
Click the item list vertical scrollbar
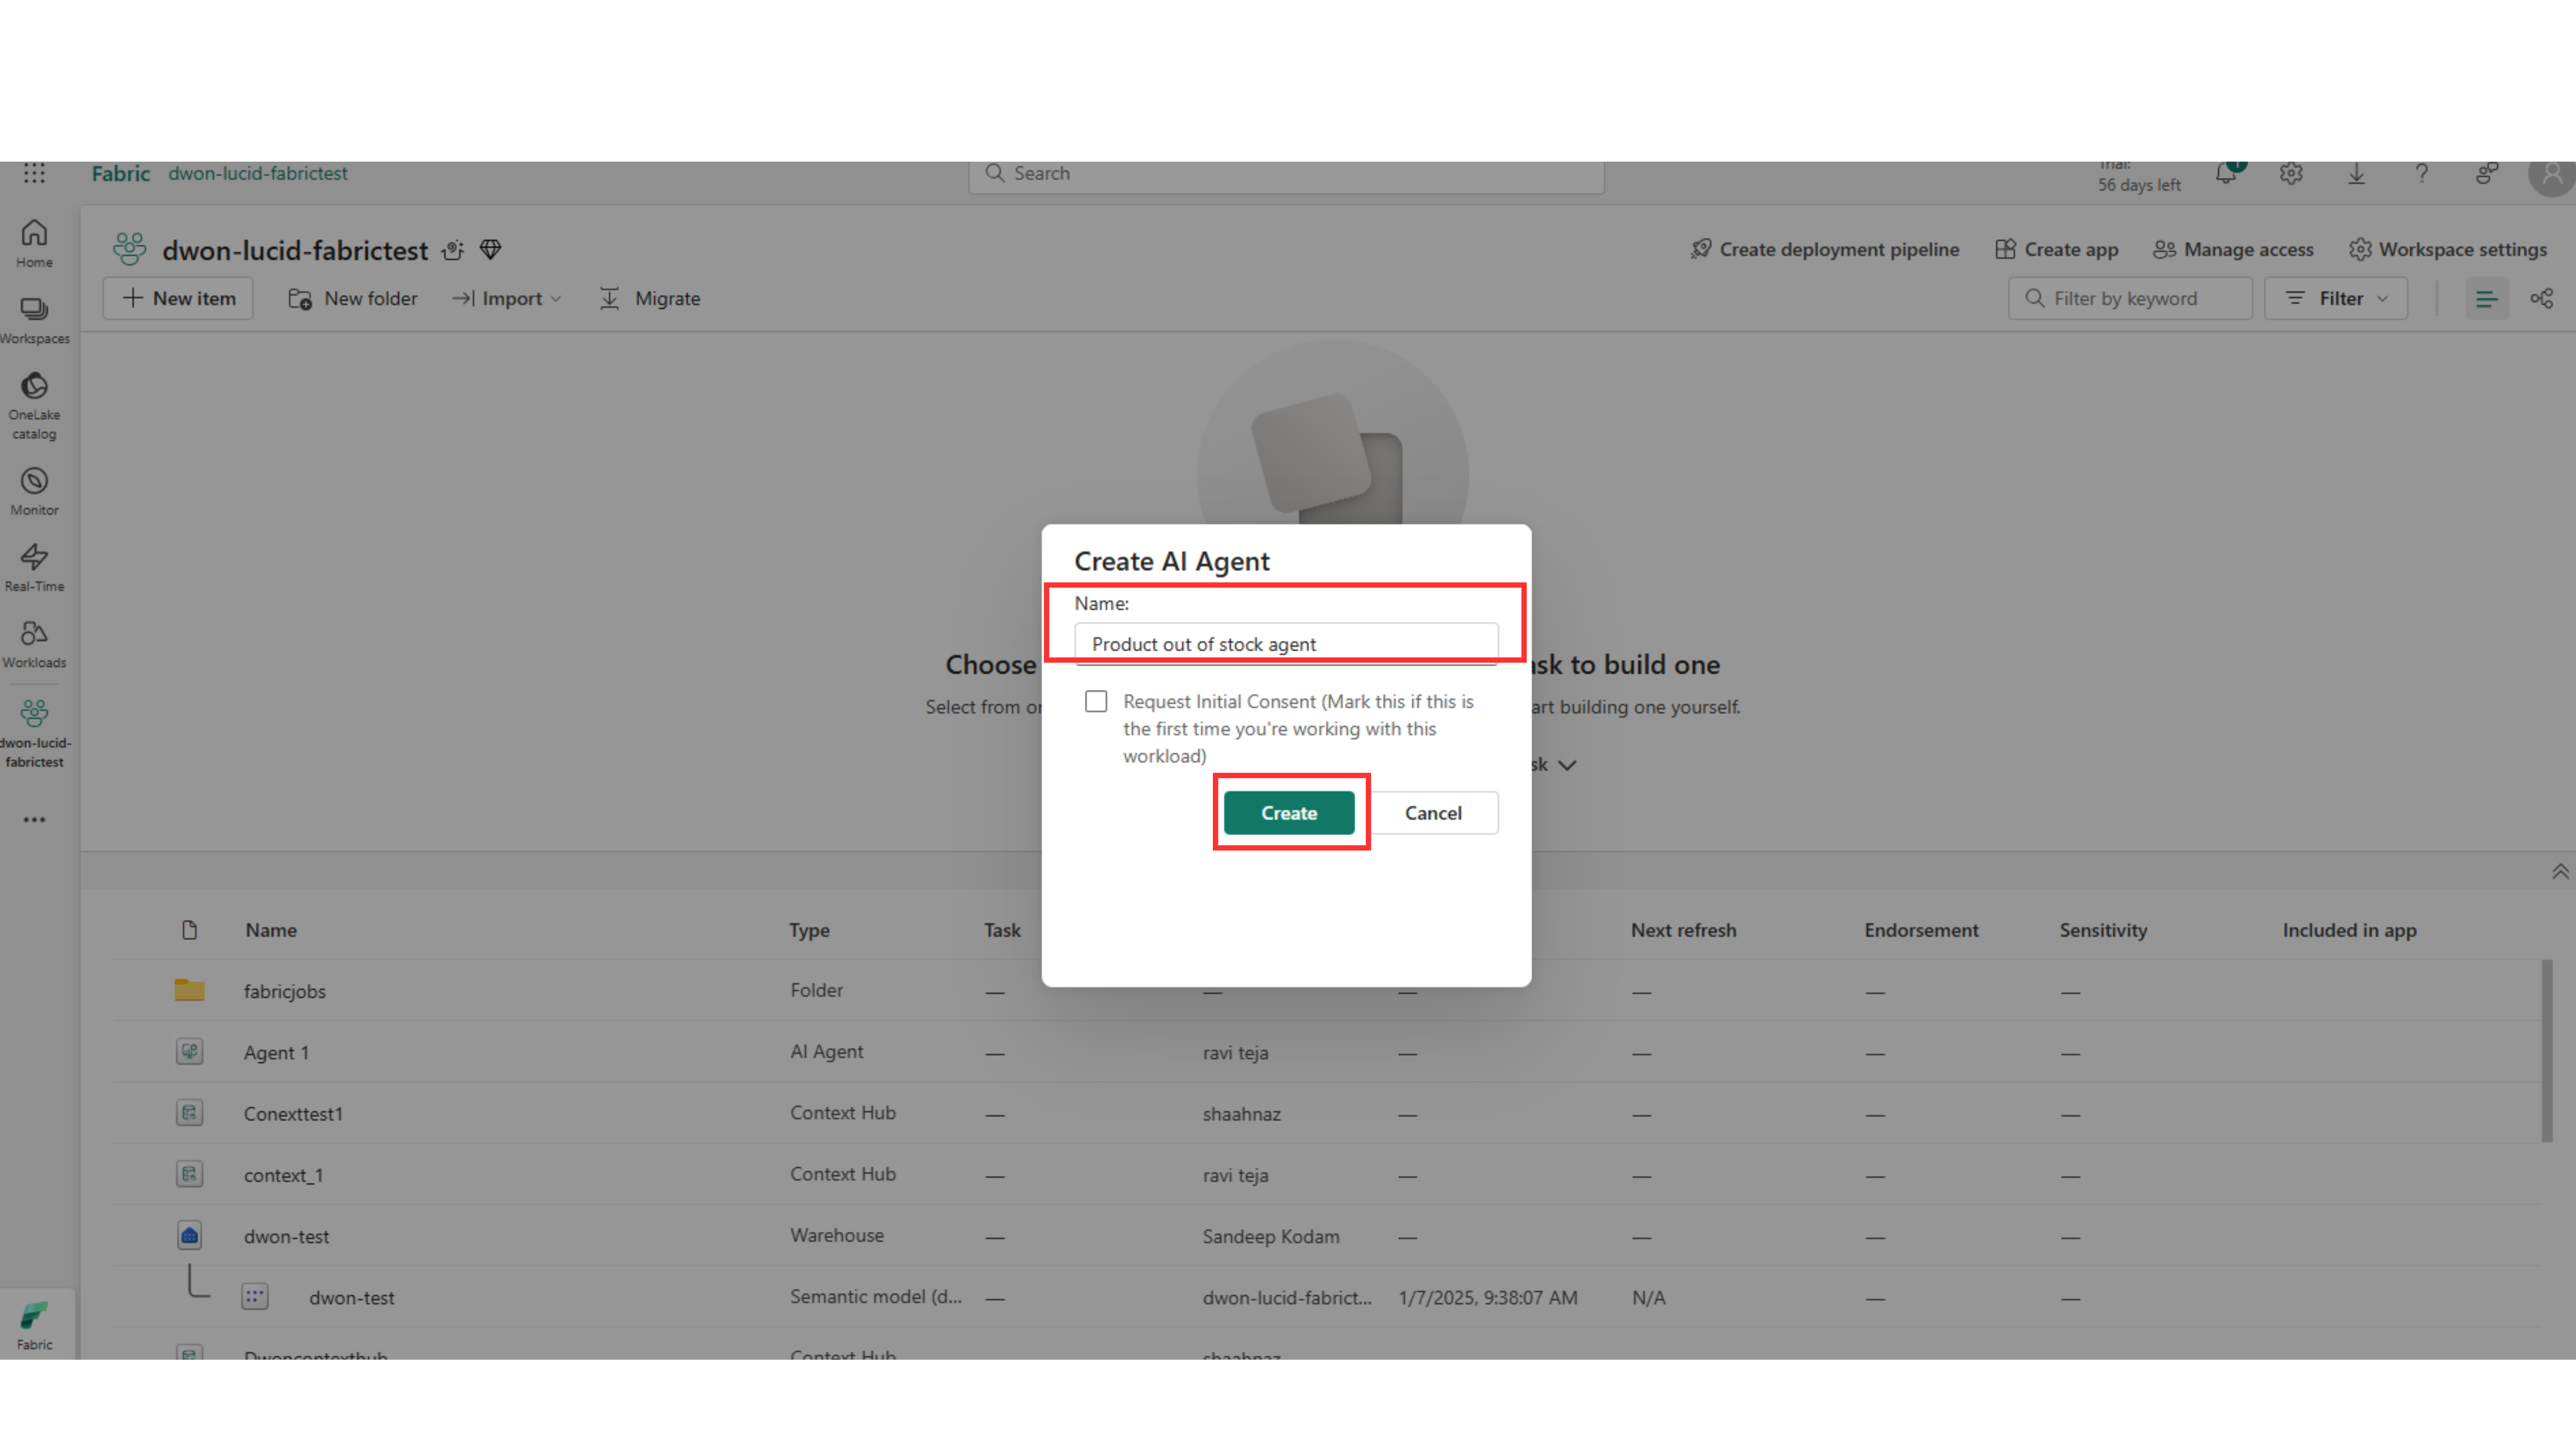(2546, 1050)
